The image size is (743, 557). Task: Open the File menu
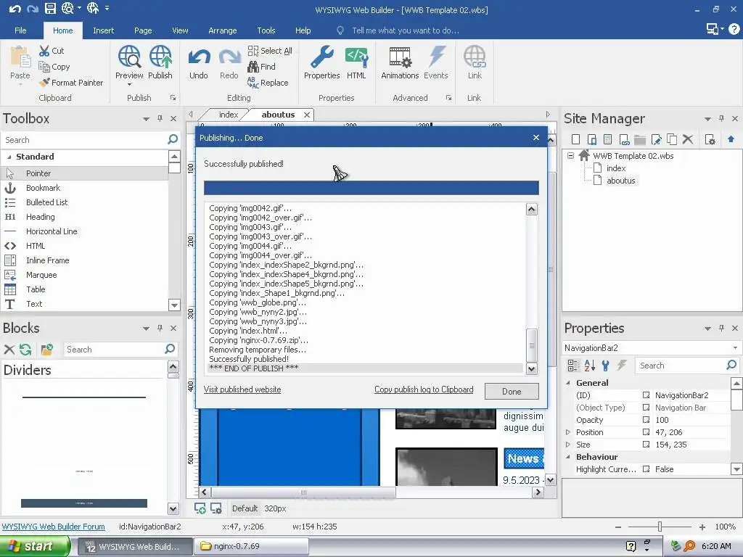(20, 30)
